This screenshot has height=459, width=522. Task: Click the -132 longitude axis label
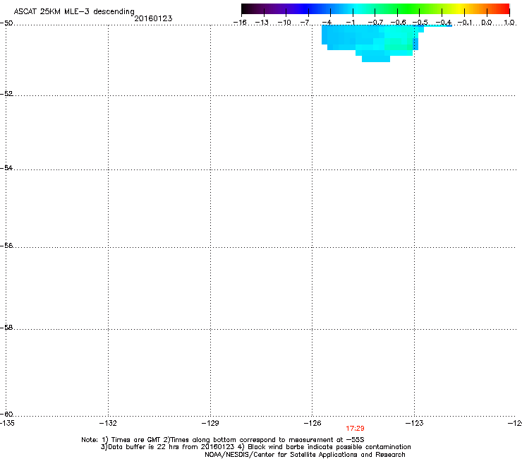click(x=108, y=423)
